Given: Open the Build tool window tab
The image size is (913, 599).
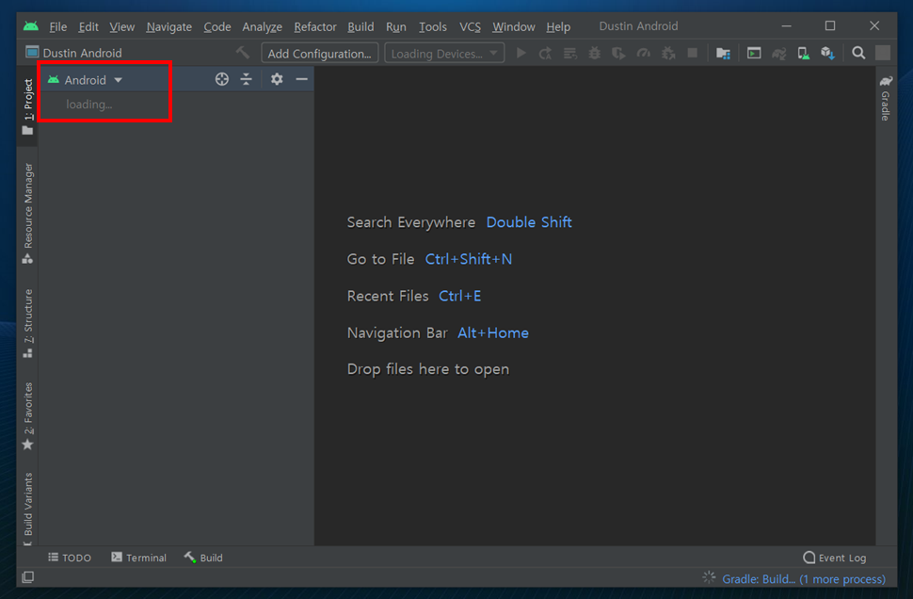Looking at the screenshot, I should pos(203,558).
